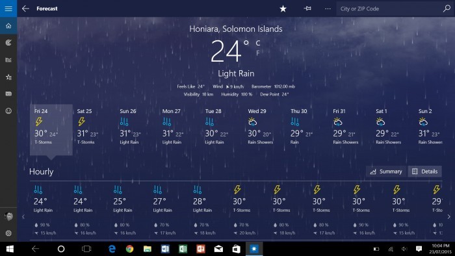Open volume control in system tray
This screenshot has height=256, width=455.
(404, 249)
